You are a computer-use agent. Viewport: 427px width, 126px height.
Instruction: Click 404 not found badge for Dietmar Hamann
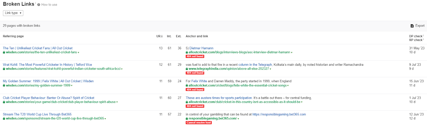point(195,56)
